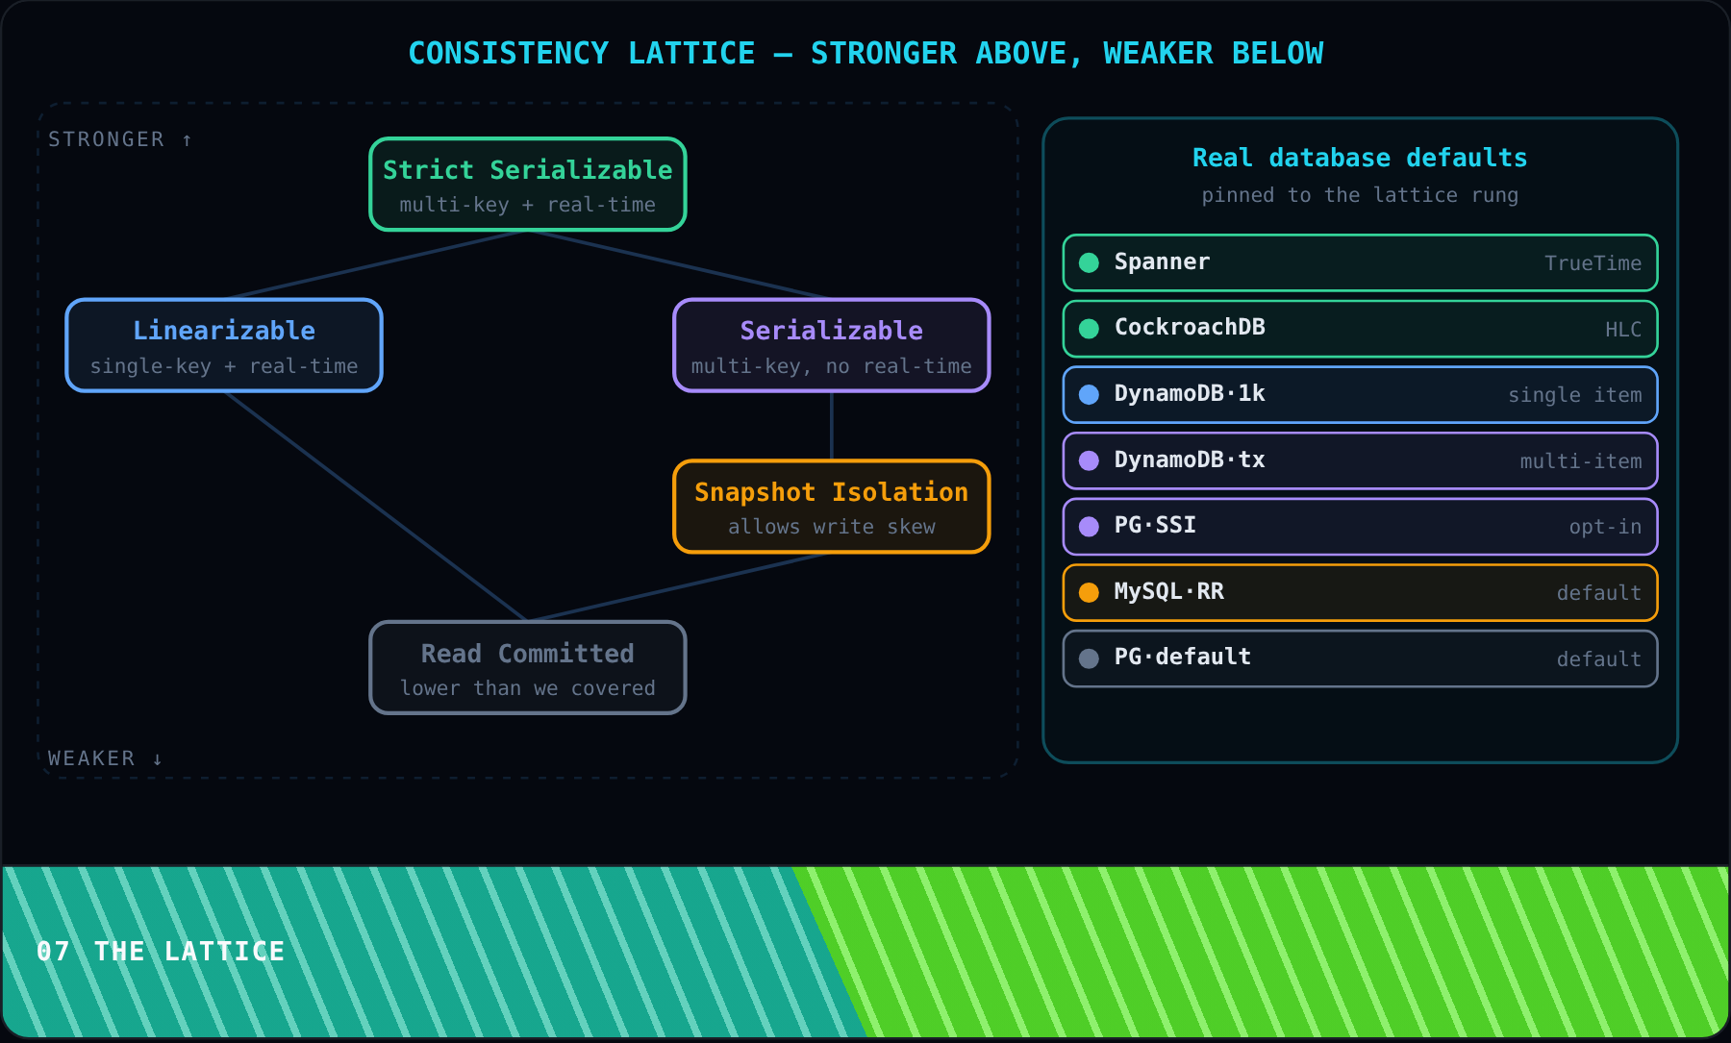Click the Real database defaults heading
The image size is (1731, 1043).
pos(1360,158)
